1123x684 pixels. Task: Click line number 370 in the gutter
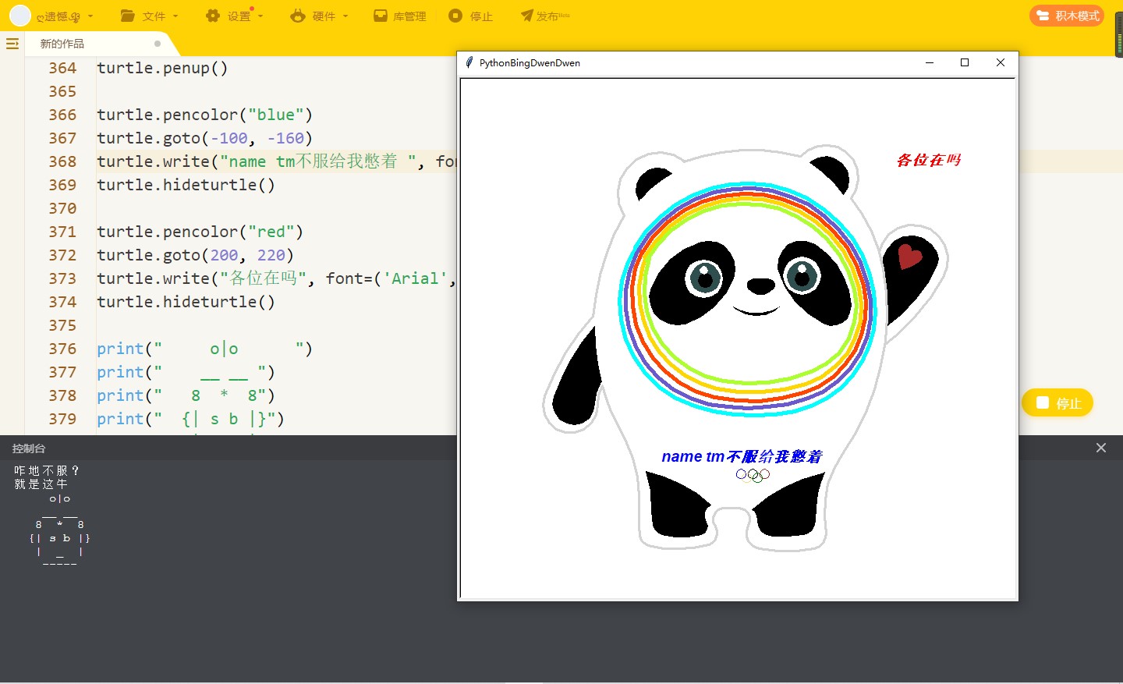pyautogui.click(x=62, y=208)
